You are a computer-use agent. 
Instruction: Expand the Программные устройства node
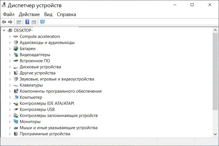tap(10, 134)
